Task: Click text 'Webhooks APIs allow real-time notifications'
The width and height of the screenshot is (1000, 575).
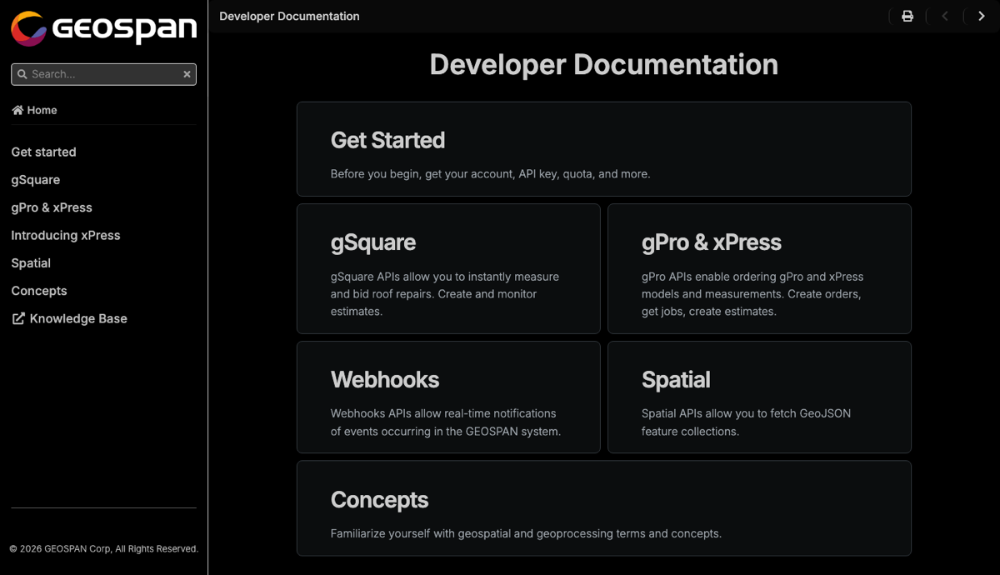Action: (443, 413)
